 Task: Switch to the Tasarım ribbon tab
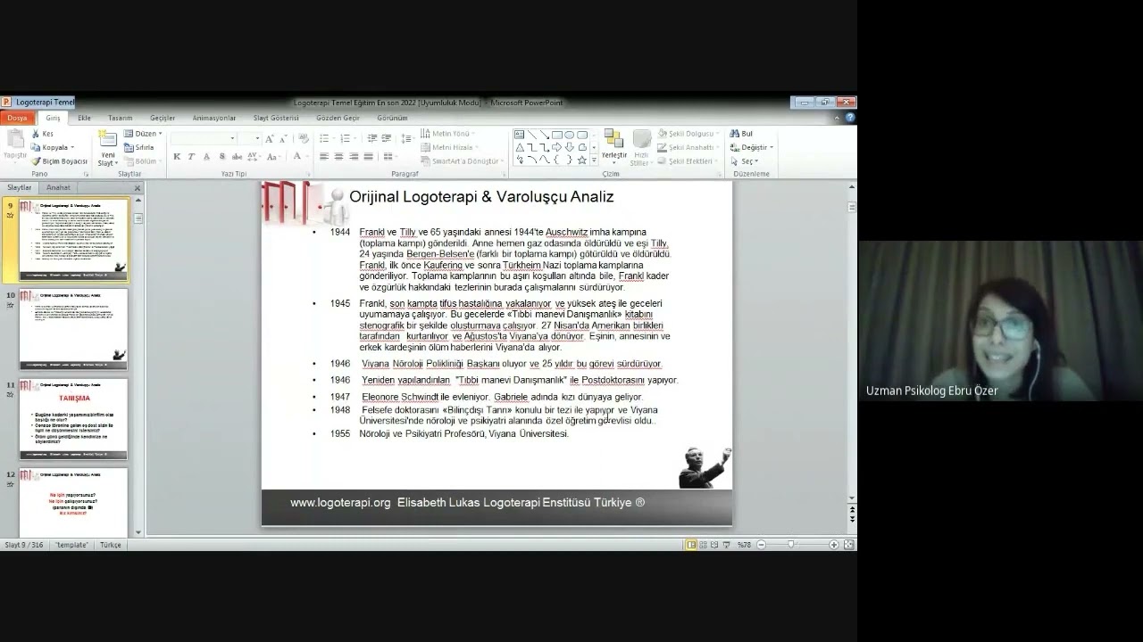120,118
